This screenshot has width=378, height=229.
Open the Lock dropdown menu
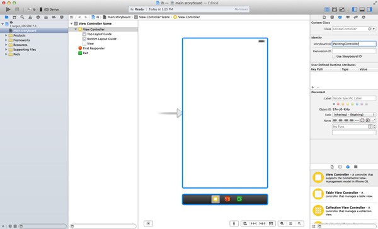click(x=354, y=114)
